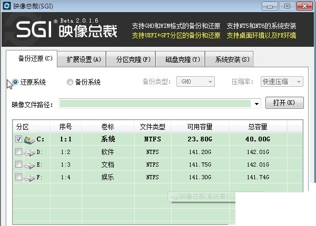The height and width of the screenshot is (226, 316).
Task: Click the 141.20G available capacity value
Action: point(200,152)
